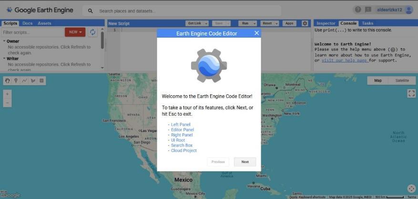Viewport: 418px width, 199px height.
Task: Select the pan hand map tool
Action: [8, 81]
